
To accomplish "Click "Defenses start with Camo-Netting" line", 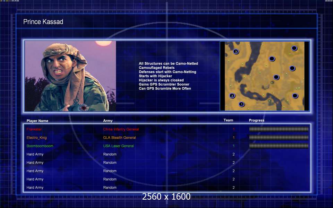I will [x=168, y=72].
